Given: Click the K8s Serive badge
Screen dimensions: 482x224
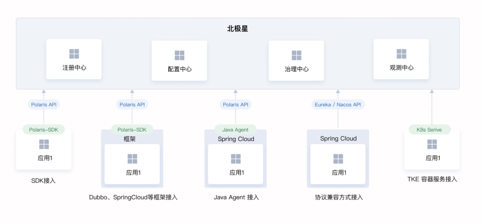Looking at the screenshot, I should pos(429,130).
